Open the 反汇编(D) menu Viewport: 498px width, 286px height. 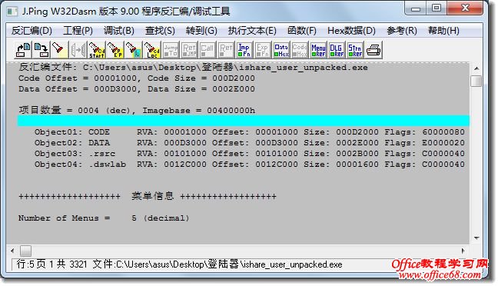coord(32,31)
